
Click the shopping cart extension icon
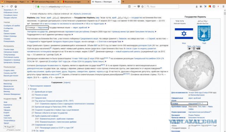point(205,6)
